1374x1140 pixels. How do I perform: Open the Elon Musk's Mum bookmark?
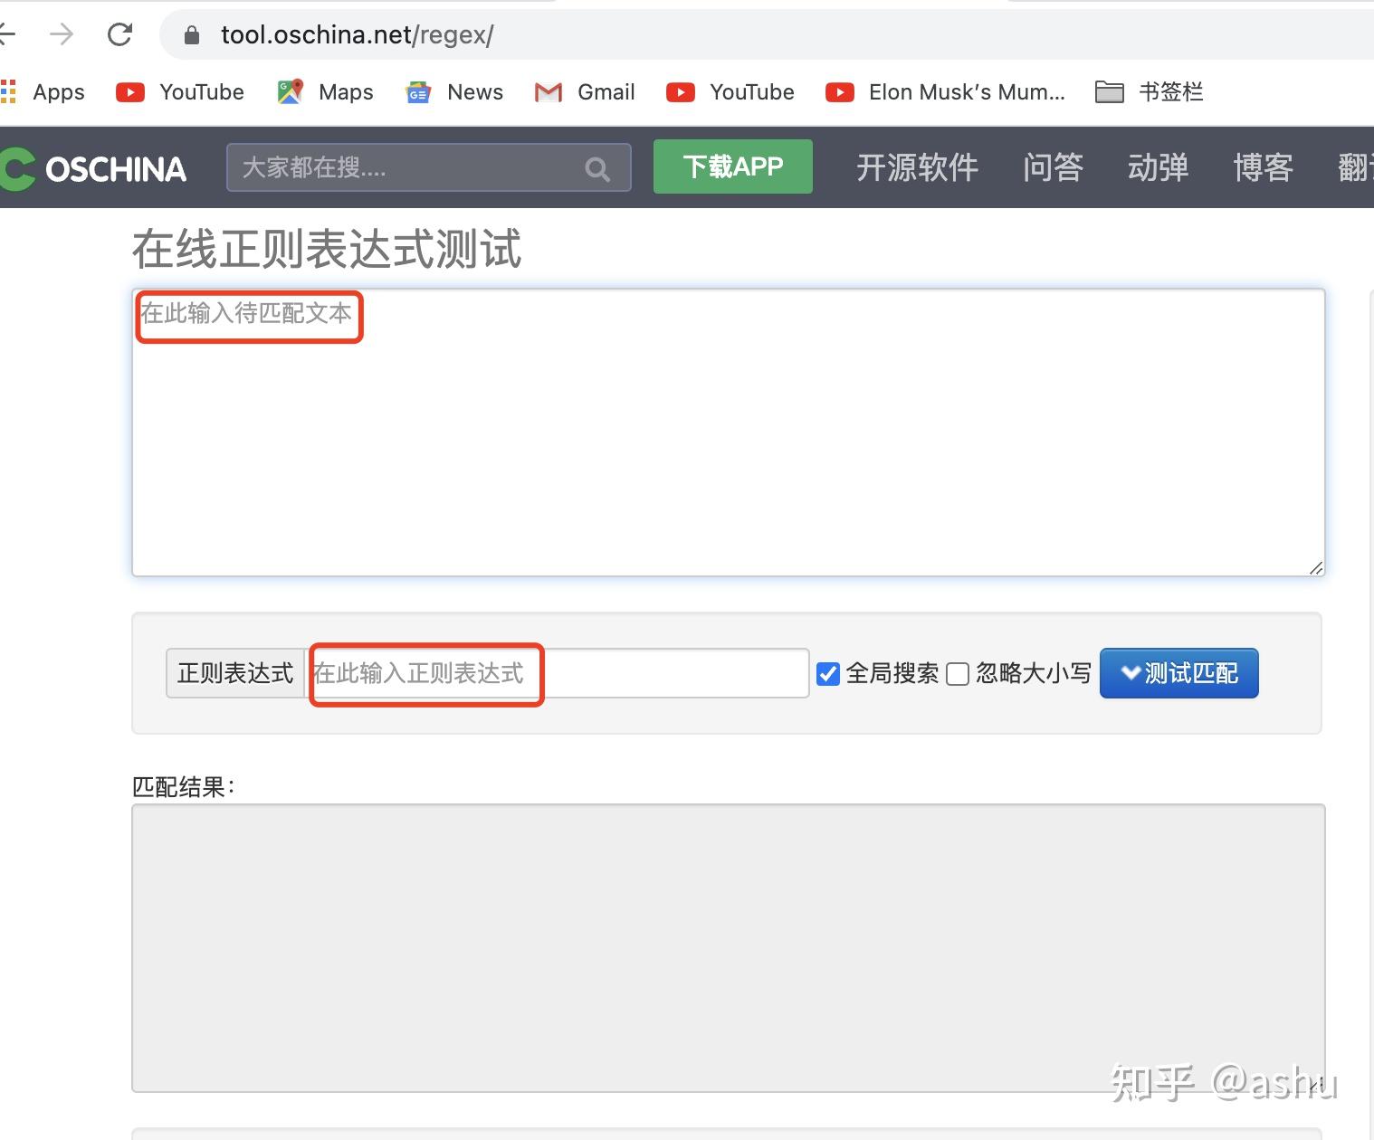pyautogui.click(x=946, y=91)
